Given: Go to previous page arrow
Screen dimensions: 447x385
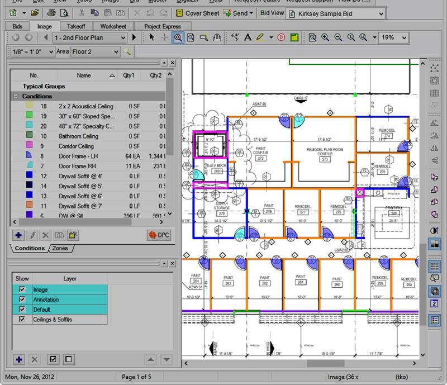Looking at the screenshot, I should click(46, 37).
